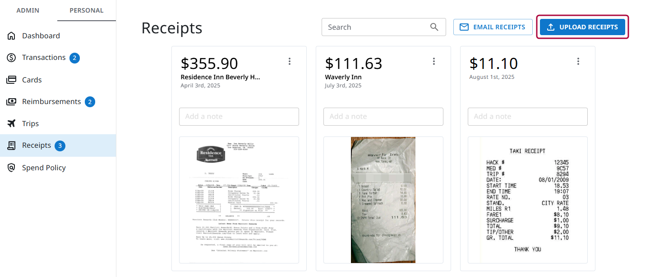The image size is (650, 277).
Task: Click the Trips airplane icon
Action: [11, 123]
